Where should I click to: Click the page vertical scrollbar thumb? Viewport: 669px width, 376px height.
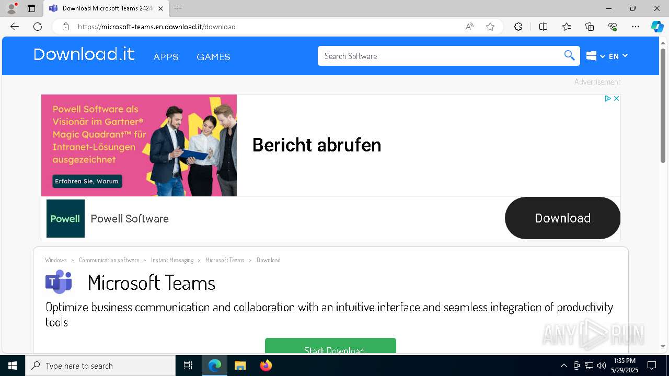click(663, 105)
